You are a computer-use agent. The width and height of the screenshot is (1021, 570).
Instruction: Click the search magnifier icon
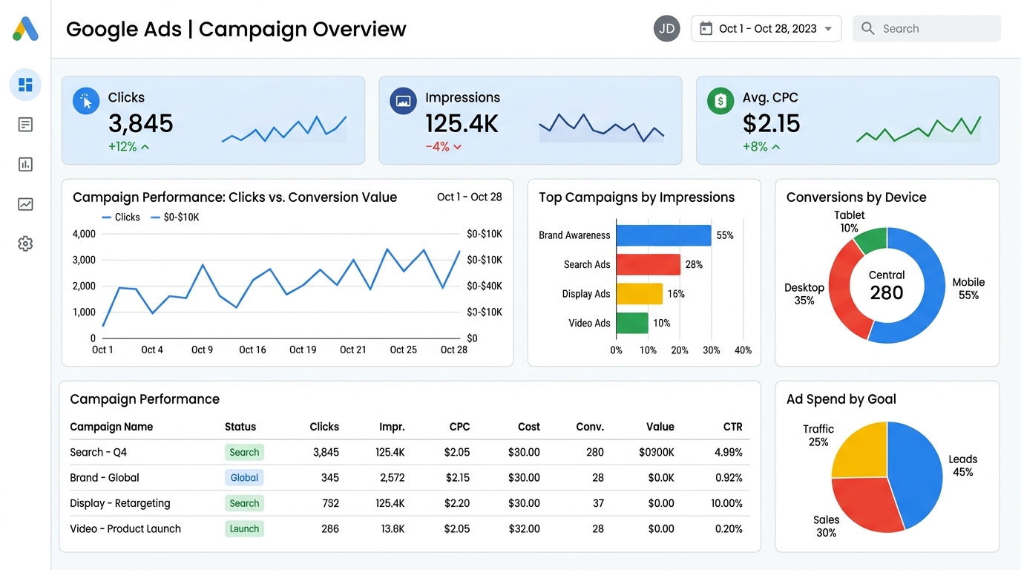pyautogui.click(x=867, y=29)
